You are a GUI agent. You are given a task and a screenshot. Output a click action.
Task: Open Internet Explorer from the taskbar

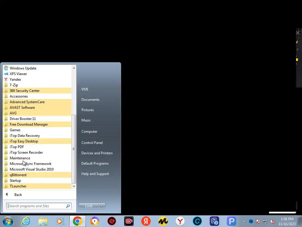tap(26, 221)
